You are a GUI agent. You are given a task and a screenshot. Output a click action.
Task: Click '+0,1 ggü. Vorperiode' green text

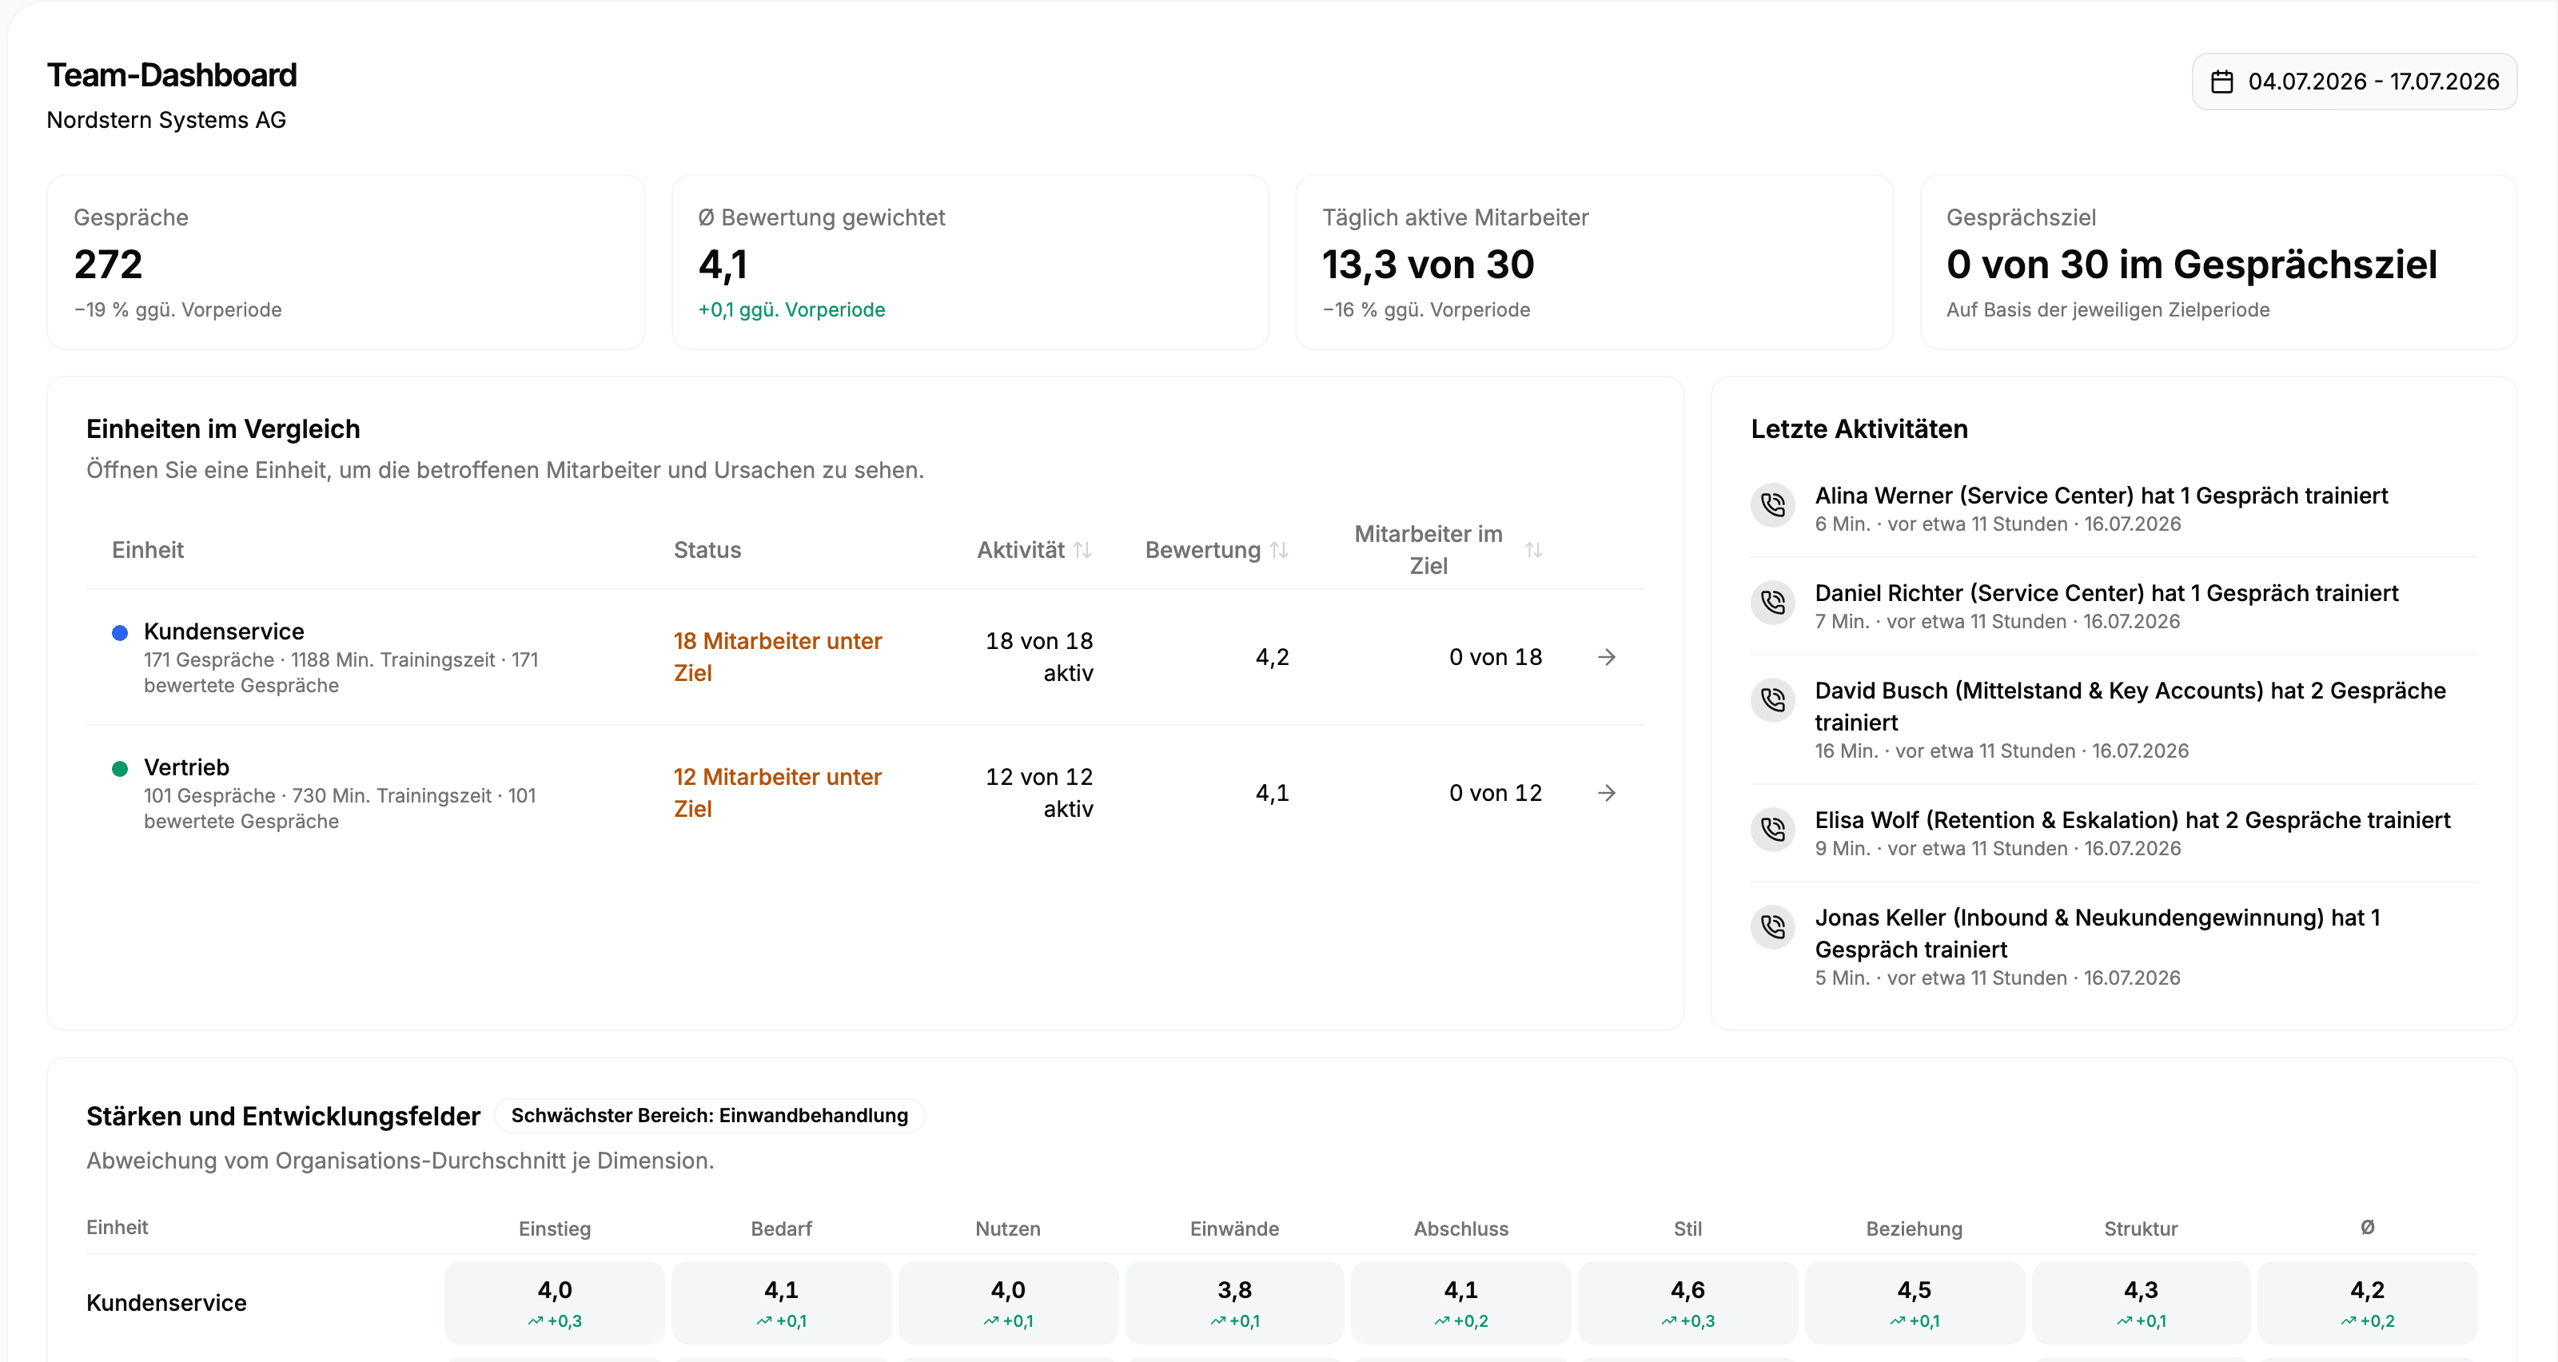coord(791,309)
